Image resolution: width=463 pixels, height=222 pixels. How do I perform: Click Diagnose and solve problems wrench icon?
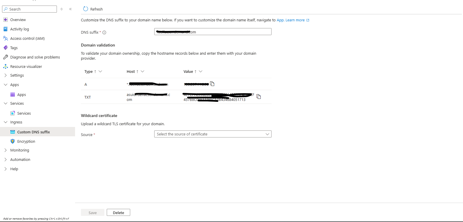pyautogui.click(x=6, y=57)
